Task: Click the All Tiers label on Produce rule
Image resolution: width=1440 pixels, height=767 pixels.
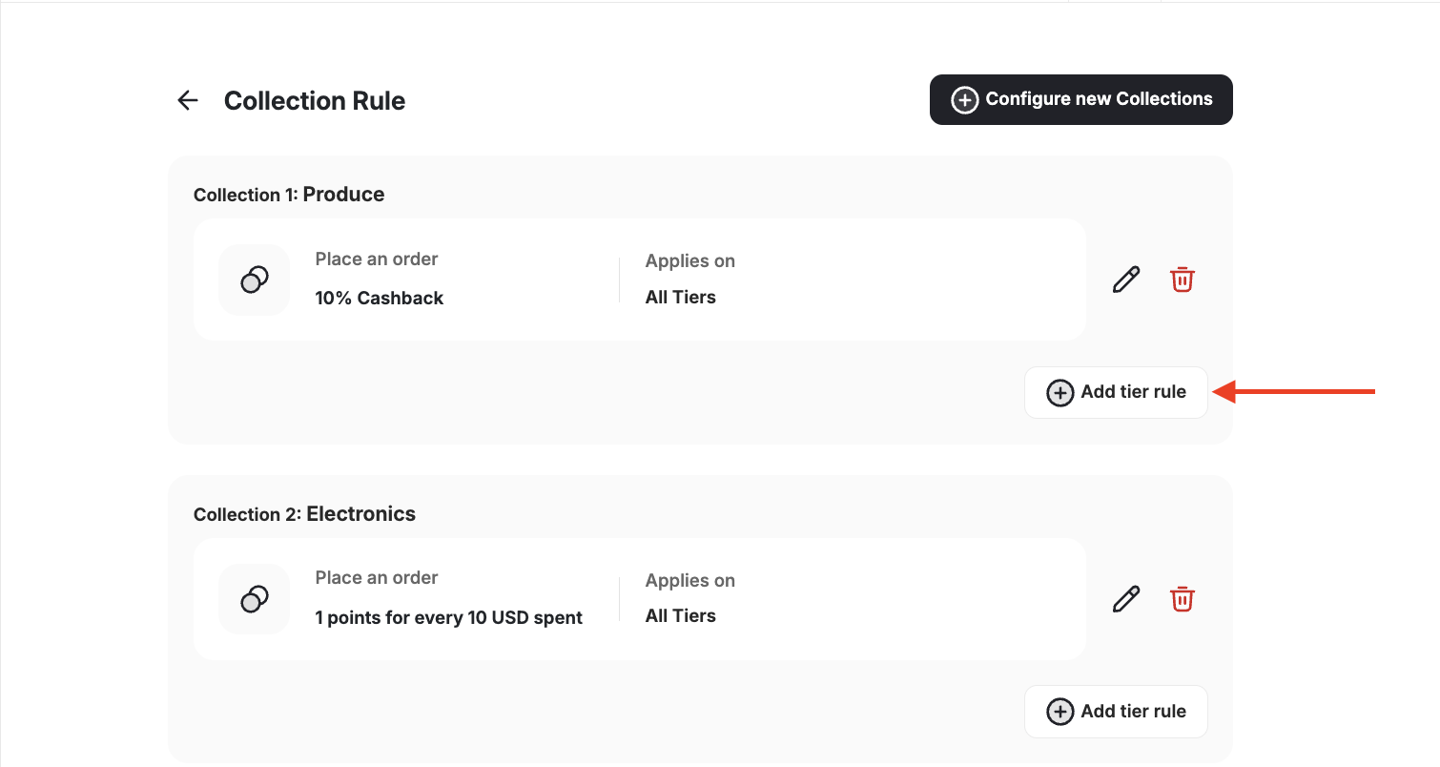Action: click(680, 296)
